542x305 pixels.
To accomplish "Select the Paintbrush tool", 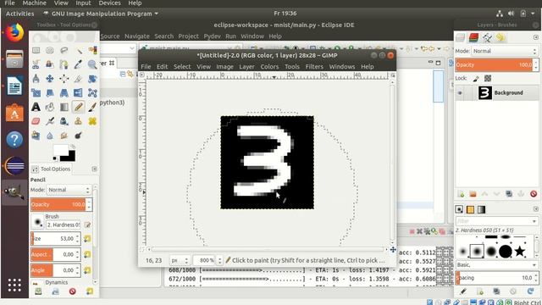I will [92, 108].
